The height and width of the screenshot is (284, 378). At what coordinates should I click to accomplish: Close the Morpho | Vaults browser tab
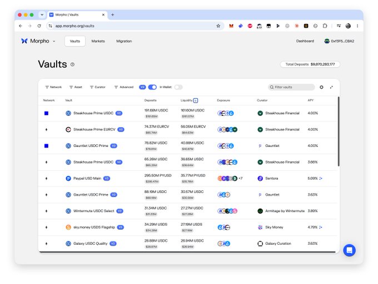coord(103,14)
